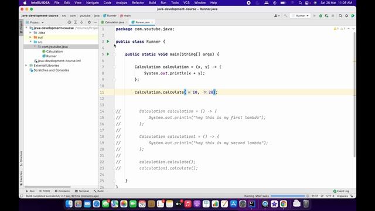The width and height of the screenshot is (375, 211).
Task: Toggle tool window bars icon in status bar corner
Action: point(22,196)
